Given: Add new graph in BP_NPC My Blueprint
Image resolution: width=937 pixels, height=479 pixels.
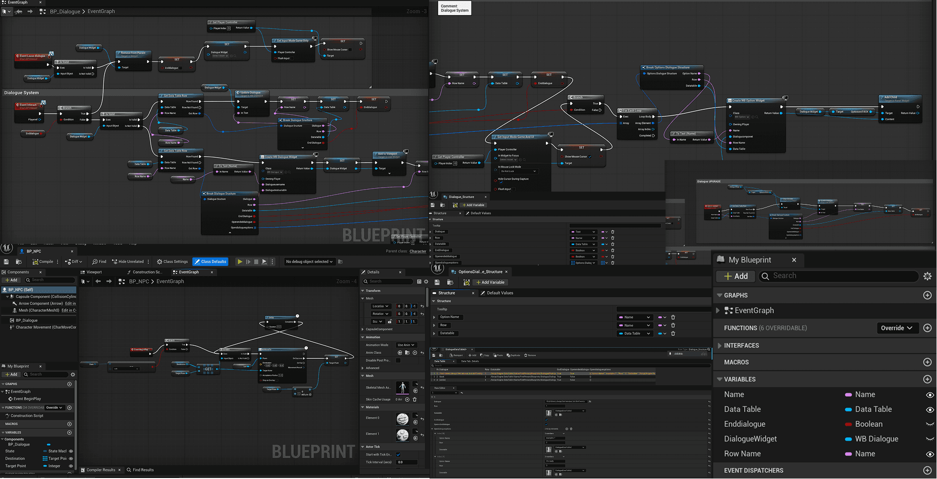Looking at the screenshot, I should pyautogui.click(x=69, y=384).
